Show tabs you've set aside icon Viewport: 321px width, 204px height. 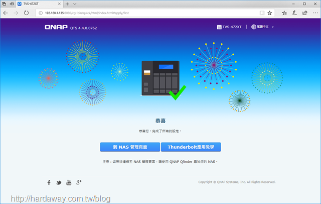pos(4,4)
